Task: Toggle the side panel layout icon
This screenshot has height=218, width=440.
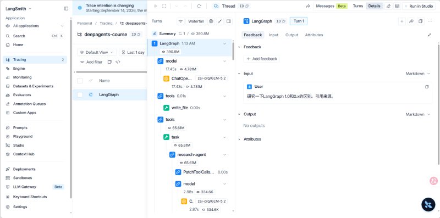Action: click(229, 21)
